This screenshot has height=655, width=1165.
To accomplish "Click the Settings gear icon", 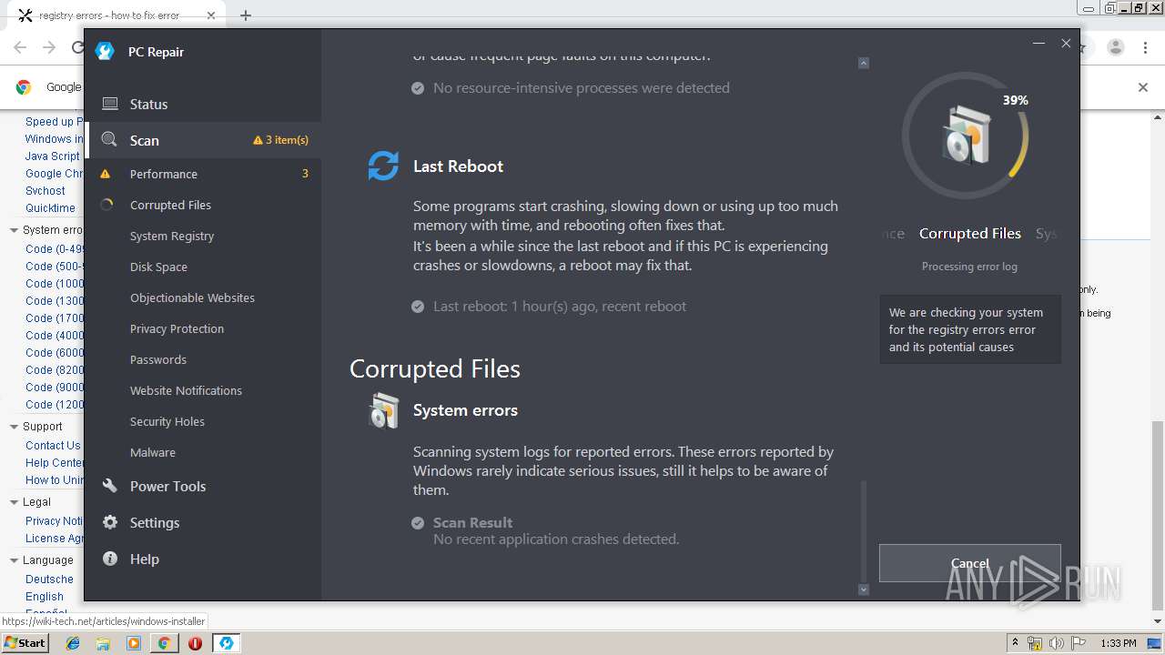I will (x=109, y=522).
